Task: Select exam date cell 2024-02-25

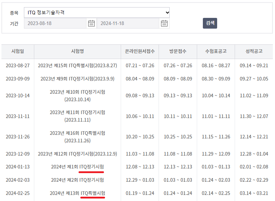Action: coord(18,193)
